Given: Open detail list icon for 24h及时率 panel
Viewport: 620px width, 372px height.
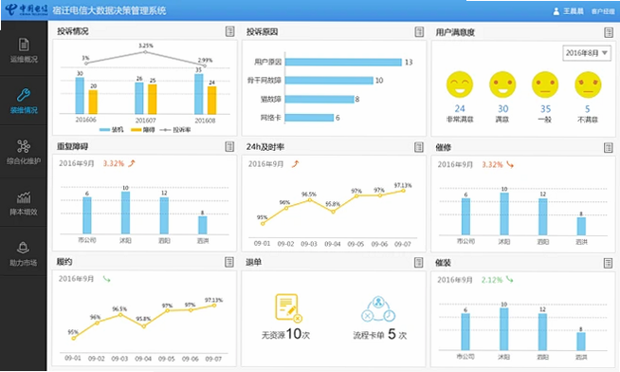Looking at the screenshot, I should (x=419, y=147).
